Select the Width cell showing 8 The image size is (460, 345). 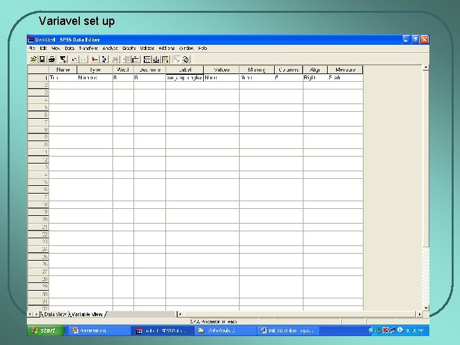pos(123,77)
